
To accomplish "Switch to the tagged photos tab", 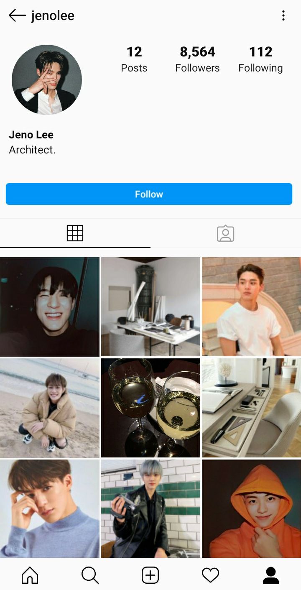I will pyautogui.click(x=225, y=233).
